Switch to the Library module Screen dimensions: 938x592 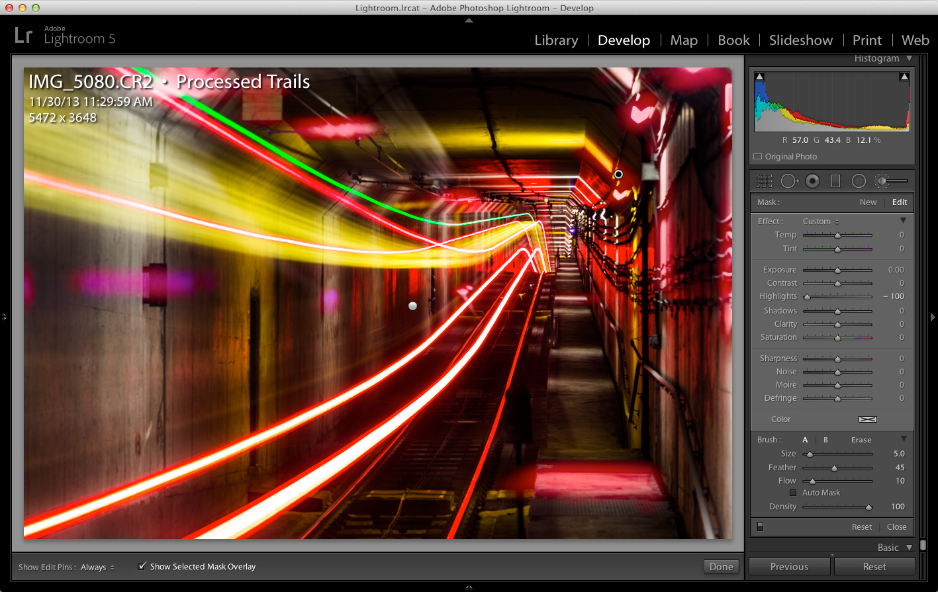tap(556, 40)
